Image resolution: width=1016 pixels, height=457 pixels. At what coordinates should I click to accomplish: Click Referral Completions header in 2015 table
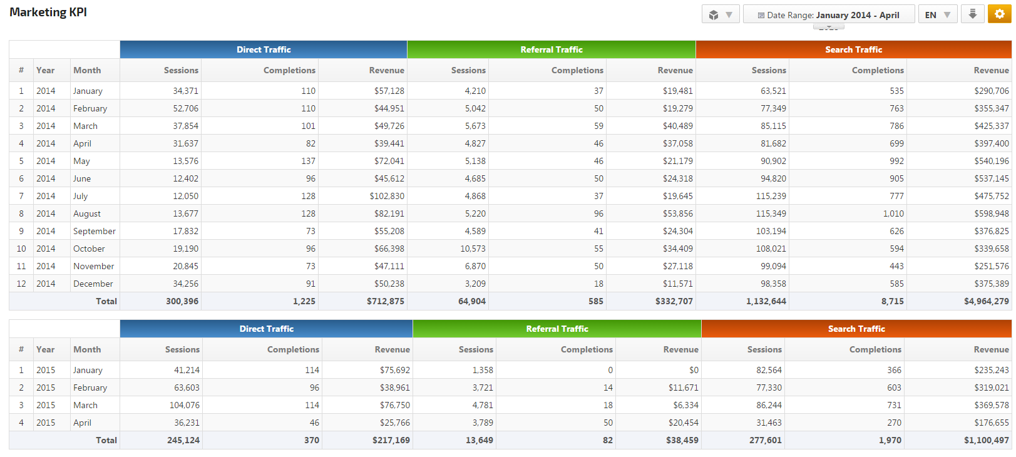587,349
